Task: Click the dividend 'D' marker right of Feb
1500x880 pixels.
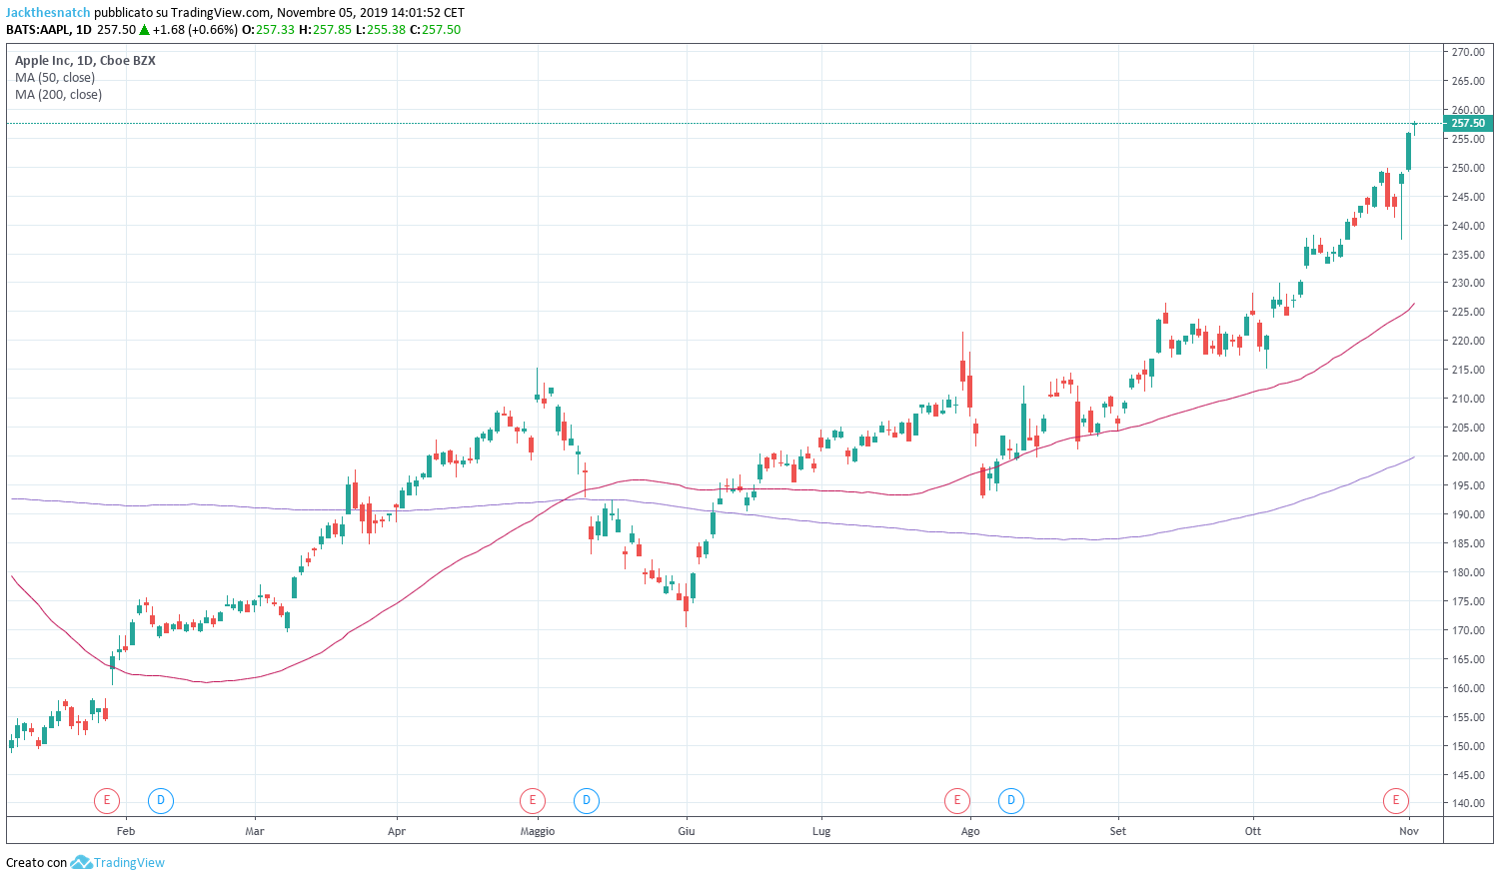Action: (x=160, y=800)
